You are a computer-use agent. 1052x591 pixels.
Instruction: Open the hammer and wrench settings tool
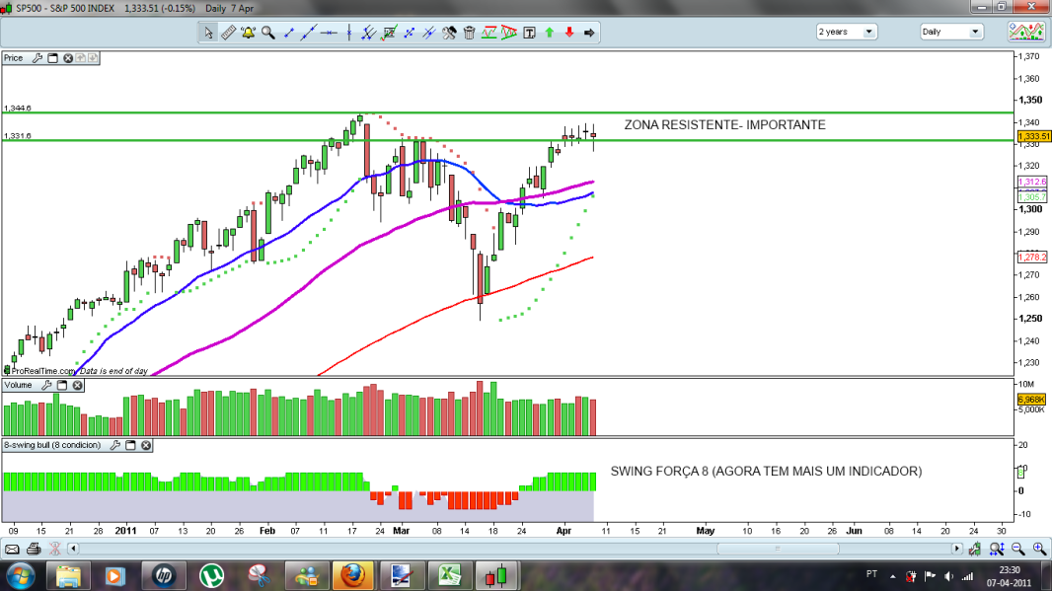point(449,33)
